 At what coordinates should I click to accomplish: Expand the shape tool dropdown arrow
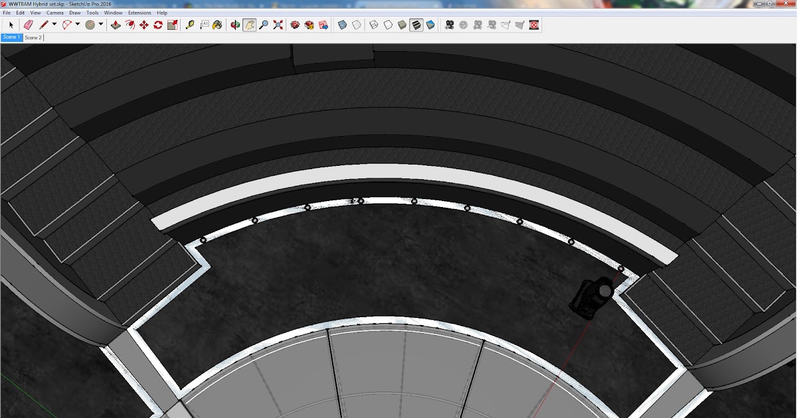click(x=101, y=24)
